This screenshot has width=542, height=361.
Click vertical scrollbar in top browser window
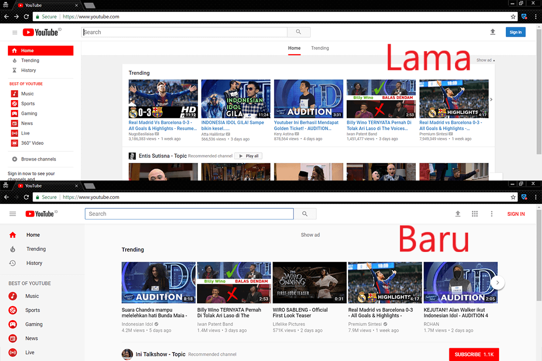539,92
